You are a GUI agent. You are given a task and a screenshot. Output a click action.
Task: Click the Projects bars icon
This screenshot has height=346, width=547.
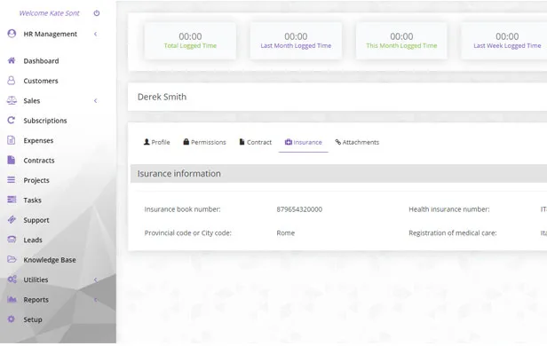(12, 180)
